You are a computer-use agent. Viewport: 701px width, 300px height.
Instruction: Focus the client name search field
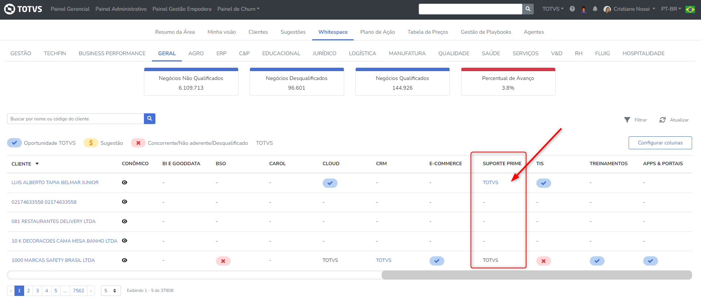[75, 119]
